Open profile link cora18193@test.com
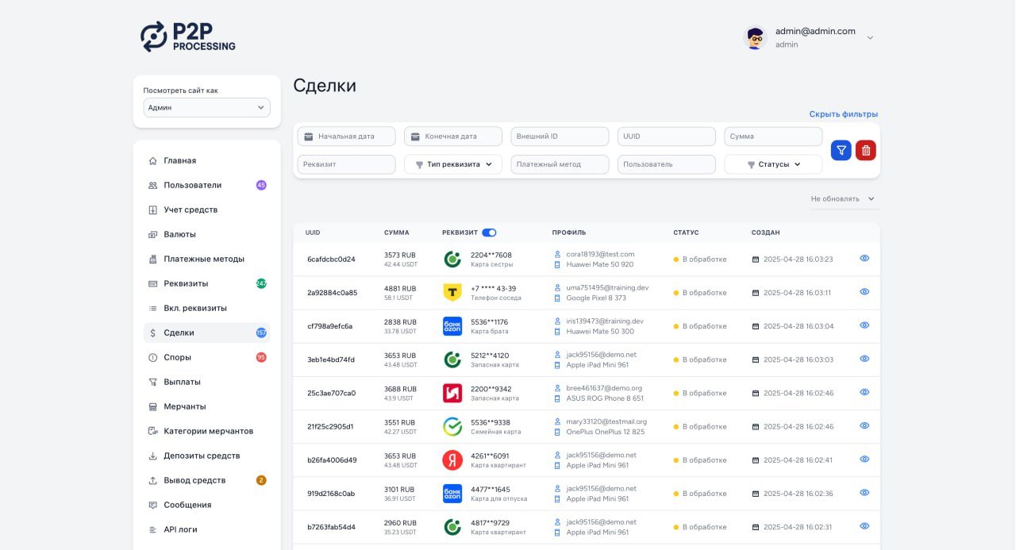 pos(600,254)
